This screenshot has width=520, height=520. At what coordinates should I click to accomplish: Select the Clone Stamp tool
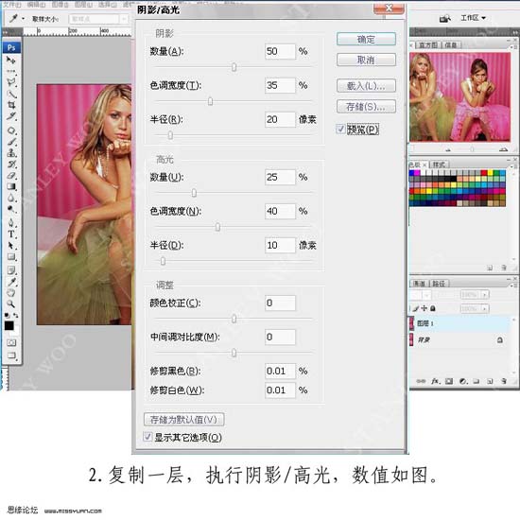11,153
